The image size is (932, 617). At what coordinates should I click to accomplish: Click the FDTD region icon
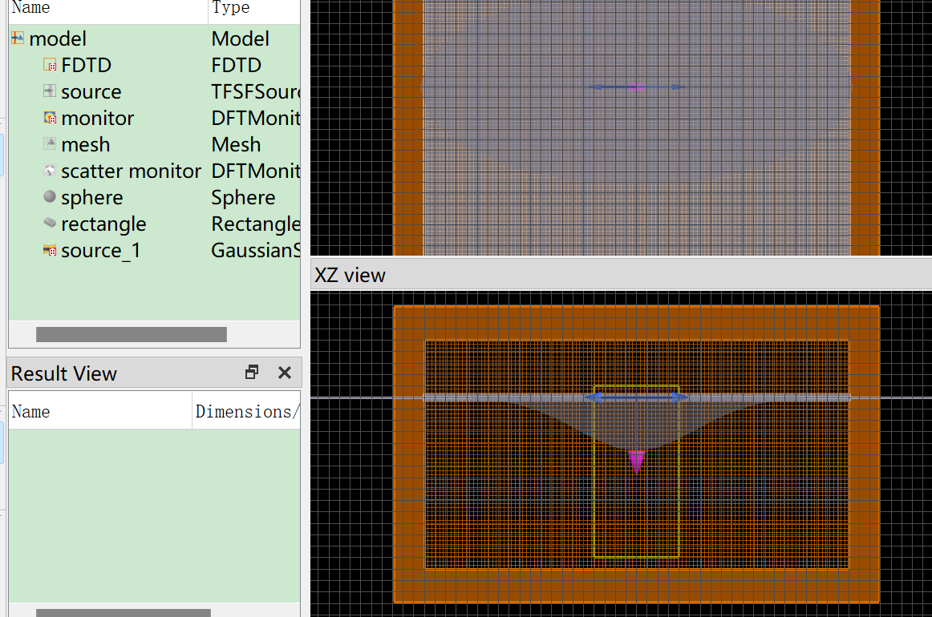pos(50,65)
